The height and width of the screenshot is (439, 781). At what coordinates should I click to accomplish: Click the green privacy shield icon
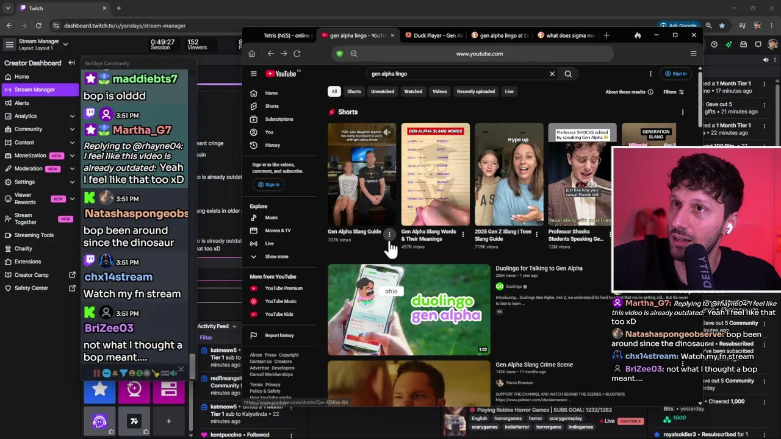click(x=340, y=54)
